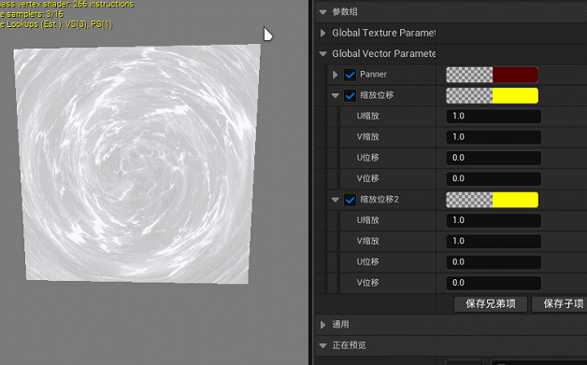
Task: Collapse the 缩放位移2 parameter arrow
Action: tap(335, 200)
